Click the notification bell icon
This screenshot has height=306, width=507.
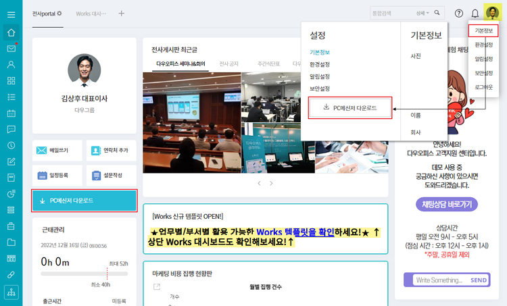pos(475,14)
